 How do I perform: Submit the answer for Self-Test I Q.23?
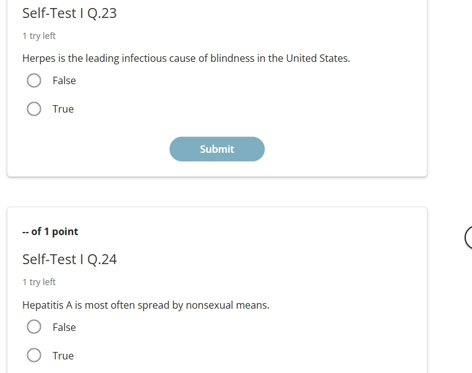[x=217, y=149]
